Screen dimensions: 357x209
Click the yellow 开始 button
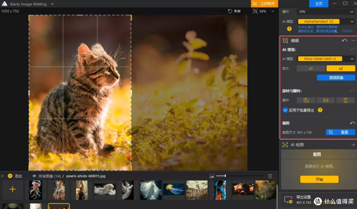(319, 179)
